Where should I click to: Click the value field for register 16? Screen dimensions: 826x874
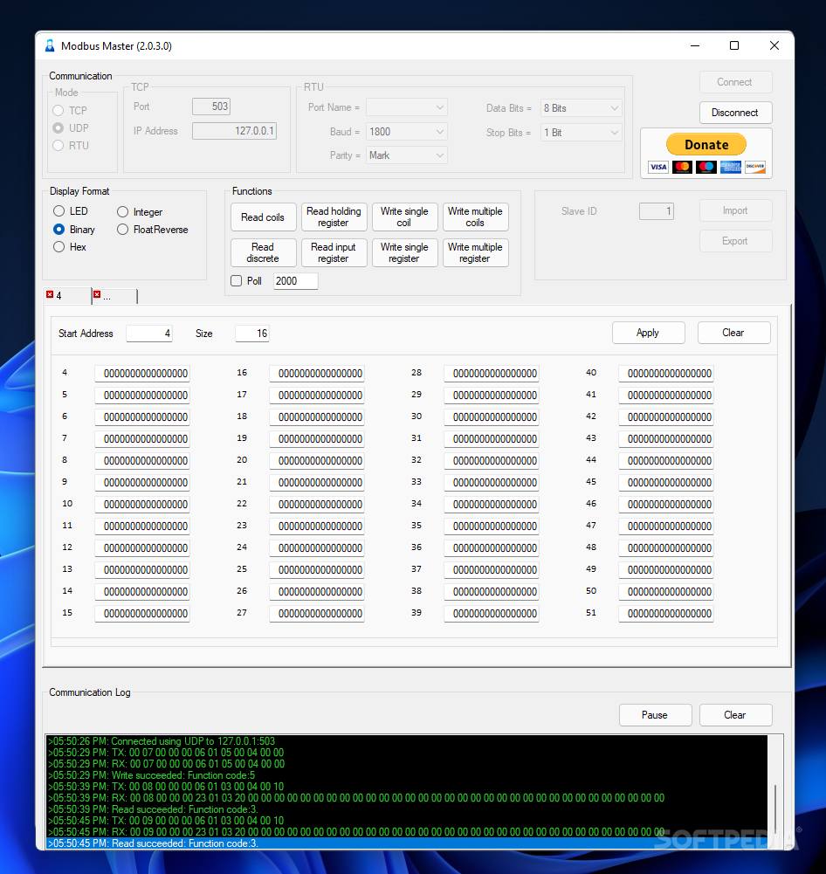tap(317, 373)
